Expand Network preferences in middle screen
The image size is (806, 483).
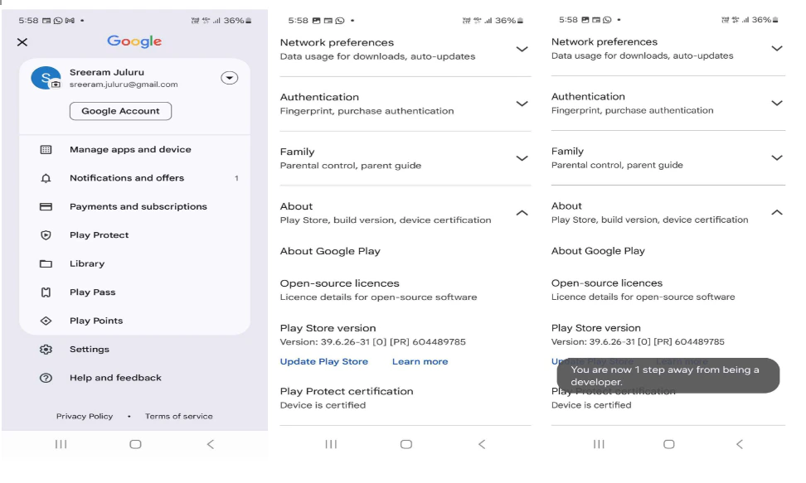click(405, 50)
